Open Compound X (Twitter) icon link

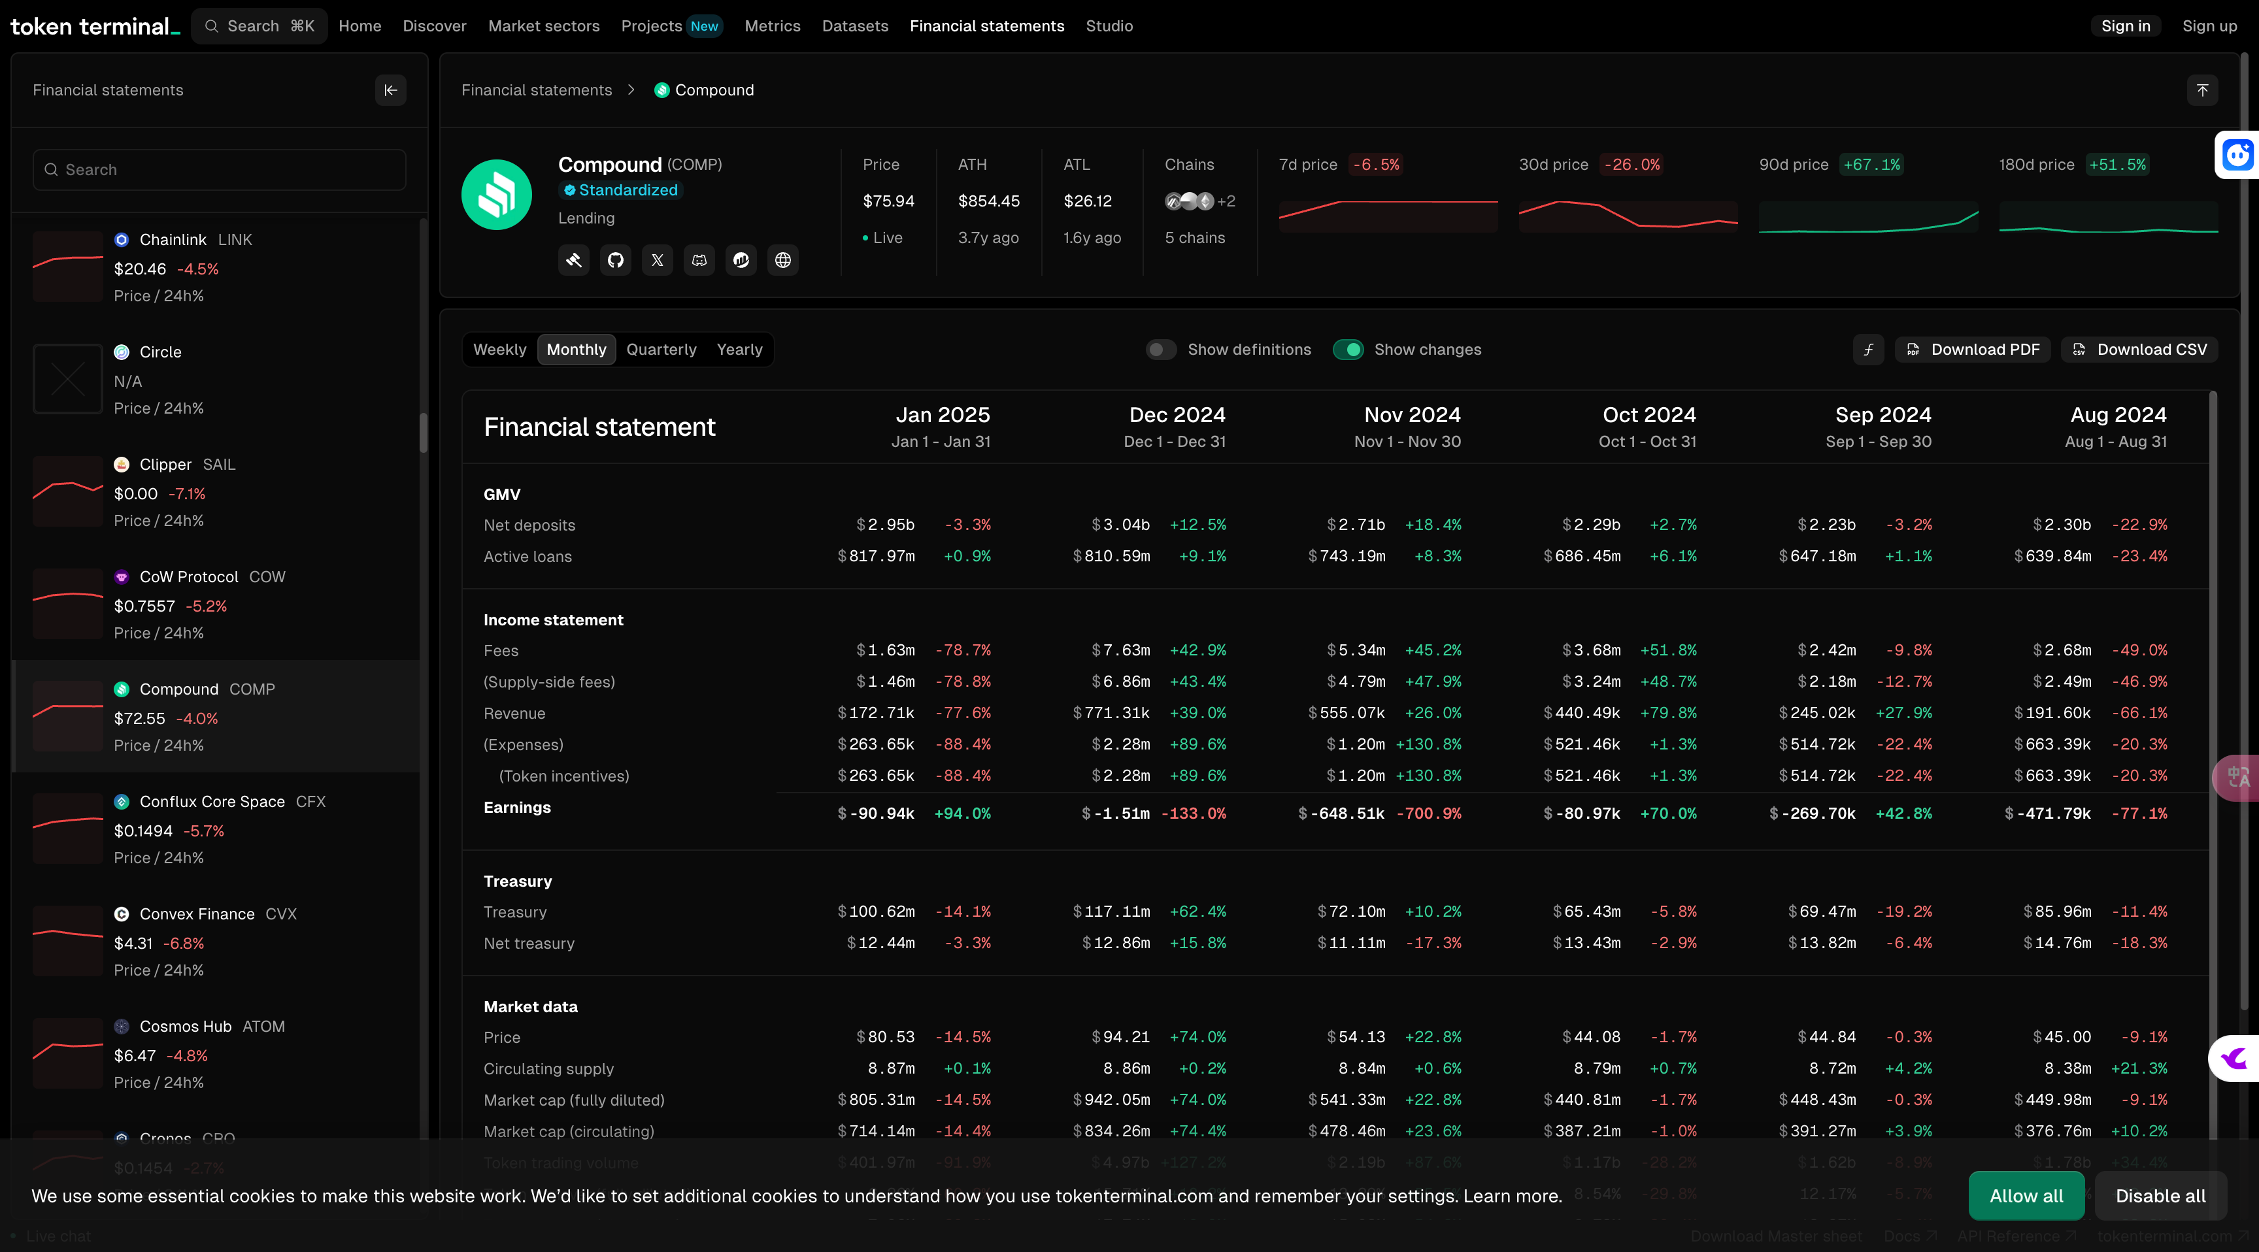(x=658, y=259)
